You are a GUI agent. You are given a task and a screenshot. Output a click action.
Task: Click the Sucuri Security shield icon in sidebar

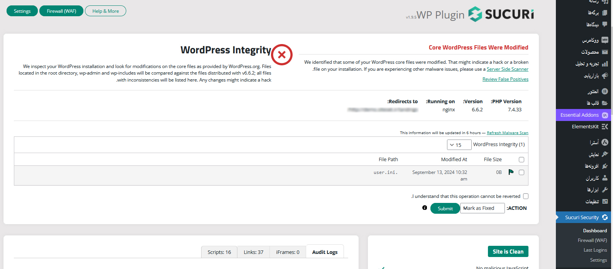(x=605, y=217)
